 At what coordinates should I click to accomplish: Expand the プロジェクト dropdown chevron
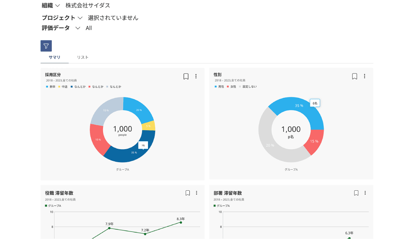tap(80, 18)
